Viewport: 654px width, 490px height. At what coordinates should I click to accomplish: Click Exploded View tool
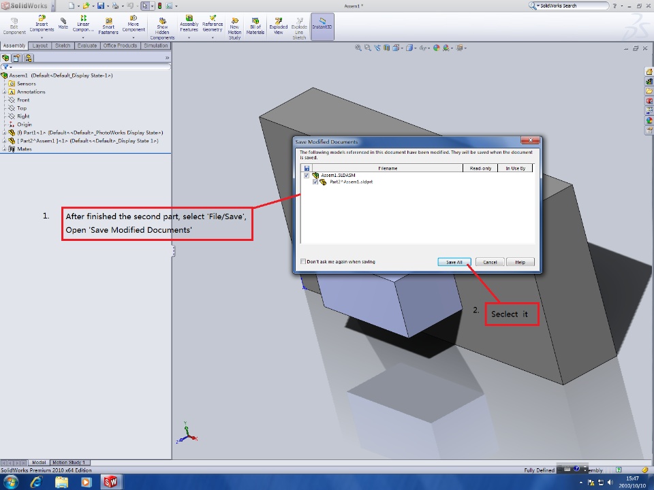278,26
